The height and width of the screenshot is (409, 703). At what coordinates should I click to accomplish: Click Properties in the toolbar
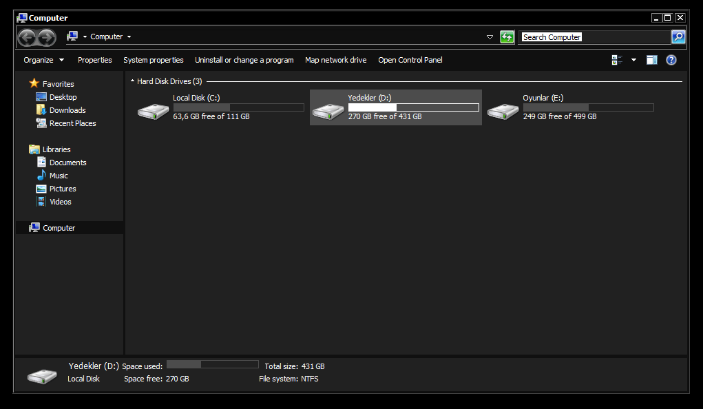94,60
